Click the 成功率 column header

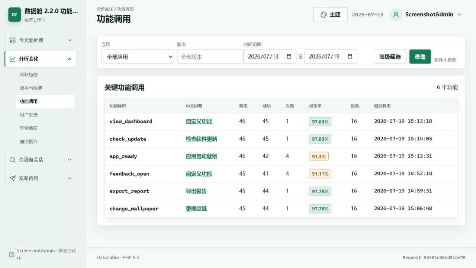click(315, 106)
